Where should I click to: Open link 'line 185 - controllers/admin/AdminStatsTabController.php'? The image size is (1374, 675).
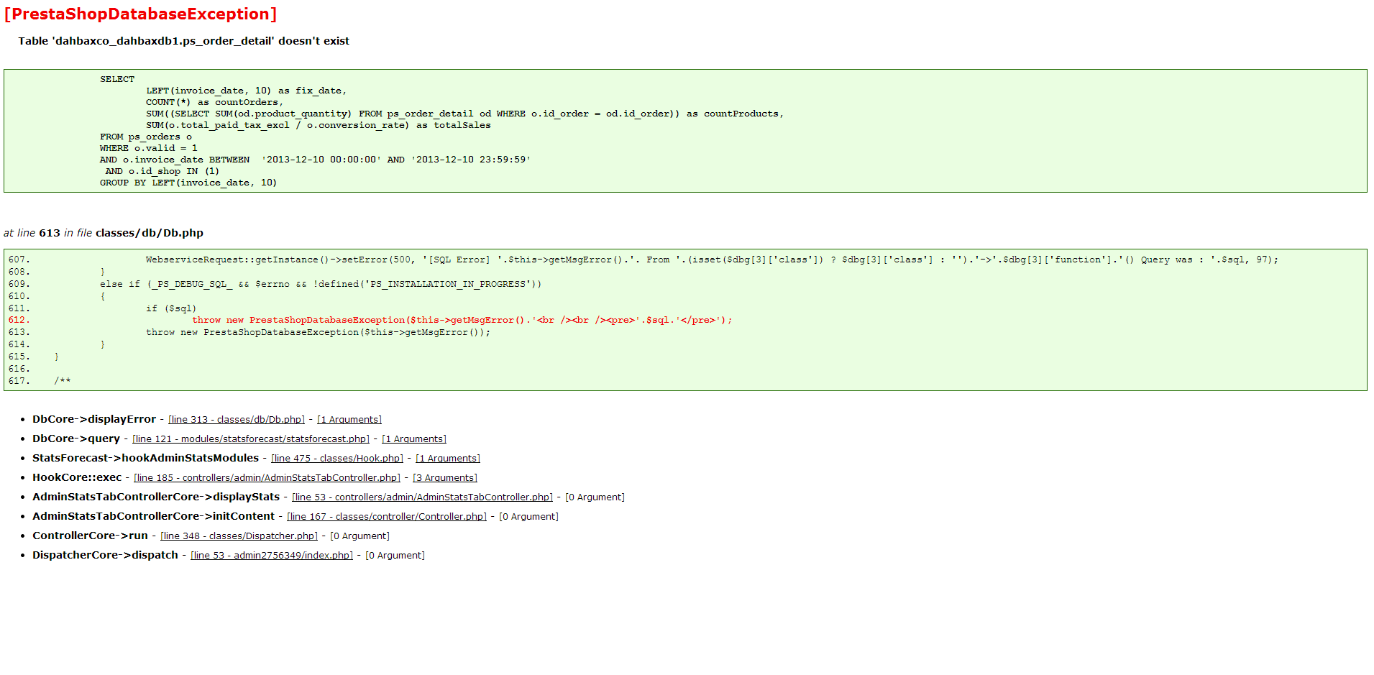[x=267, y=478]
